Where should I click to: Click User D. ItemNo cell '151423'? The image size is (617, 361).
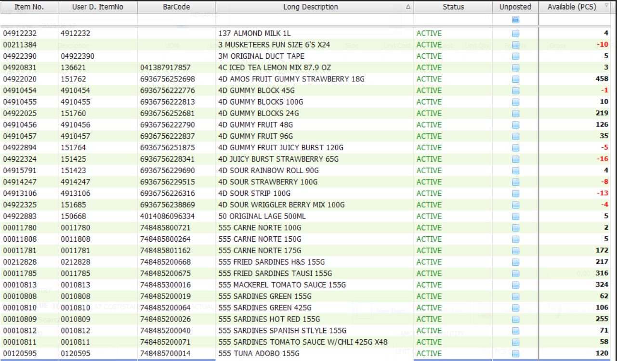[x=73, y=170]
